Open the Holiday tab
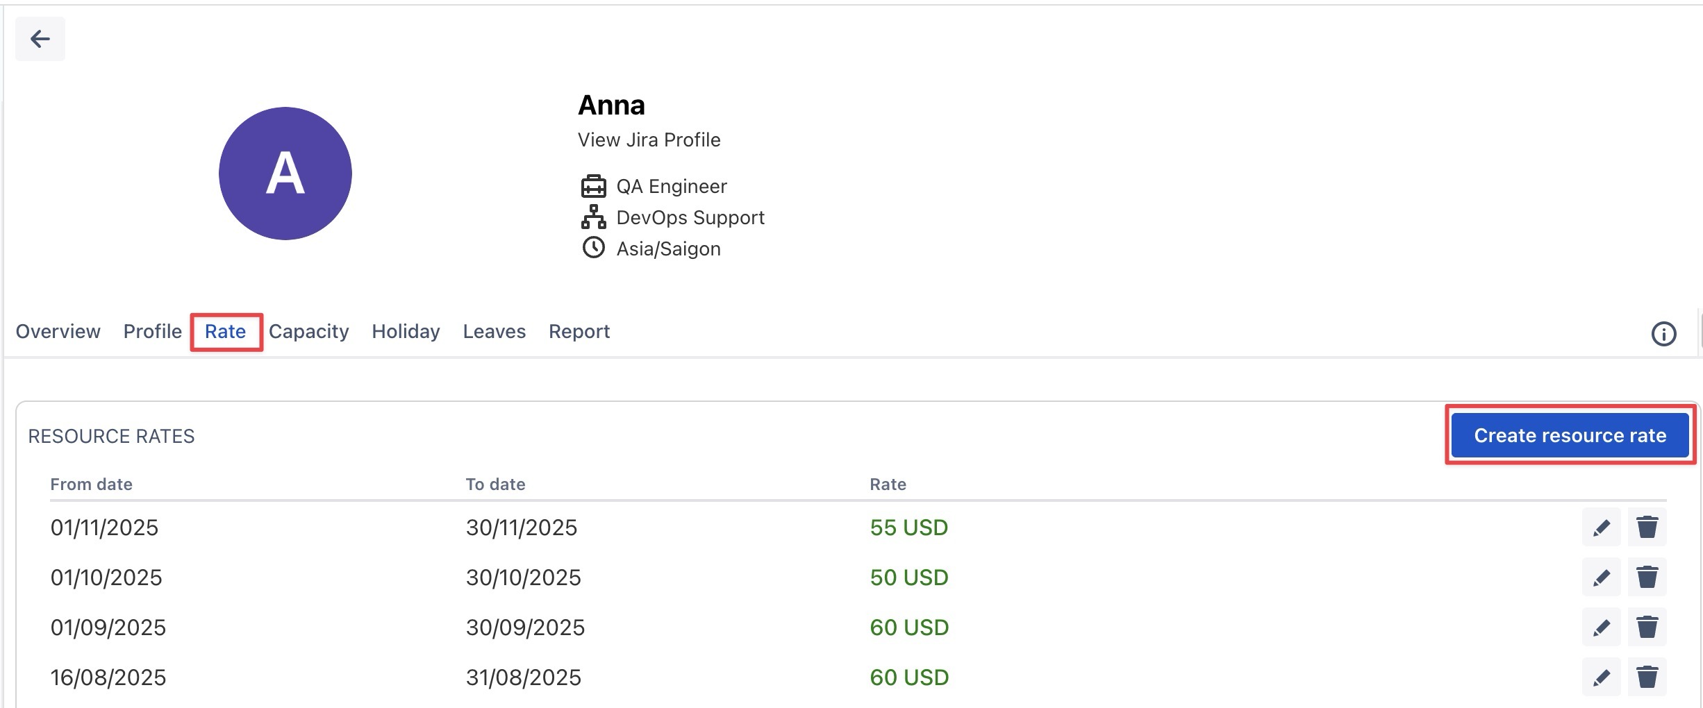This screenshot has width=1703, height=708. 406,332
